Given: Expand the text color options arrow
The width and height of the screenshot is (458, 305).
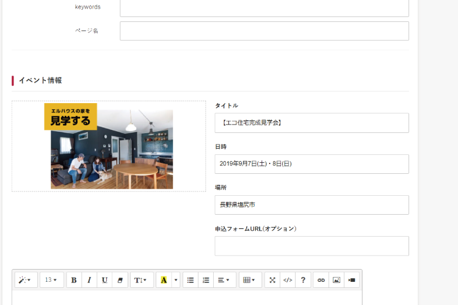Looking at the screenshot, I should point(176,280).
